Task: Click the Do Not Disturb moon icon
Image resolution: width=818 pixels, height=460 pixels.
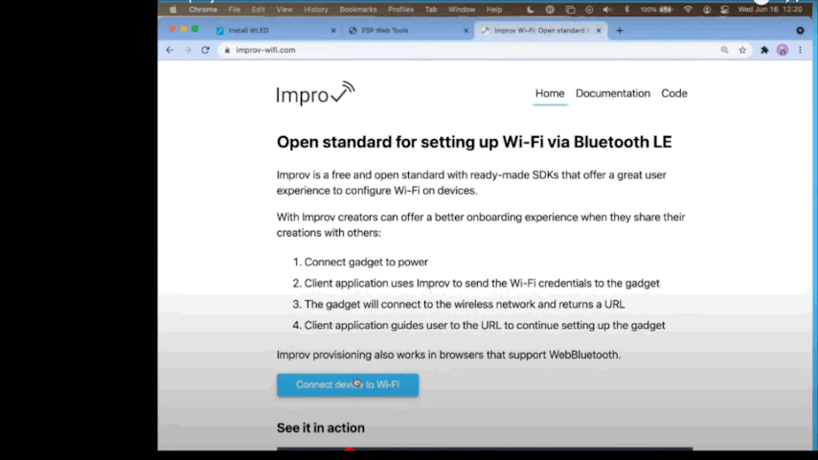Action: pos(531,10)
